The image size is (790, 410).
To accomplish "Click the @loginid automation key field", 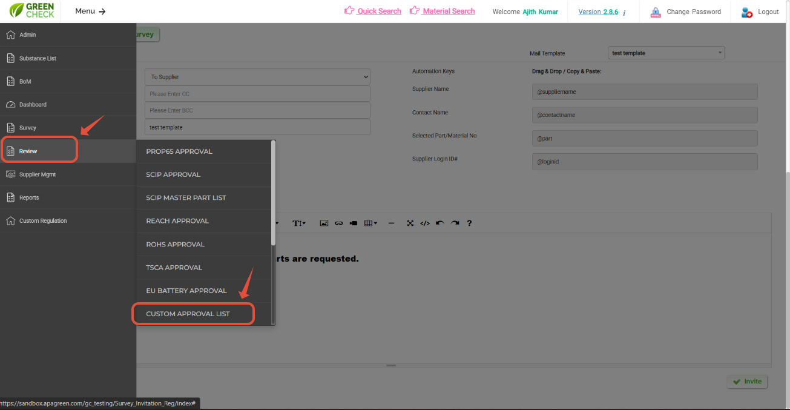I will 645,162.
